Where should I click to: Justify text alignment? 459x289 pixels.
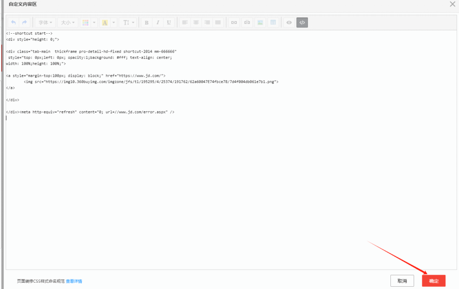coord(218,22)
